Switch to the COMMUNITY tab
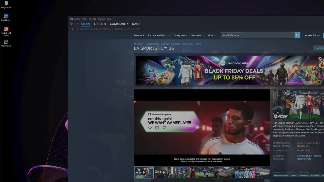324x182 pixels. click(119, 24)
